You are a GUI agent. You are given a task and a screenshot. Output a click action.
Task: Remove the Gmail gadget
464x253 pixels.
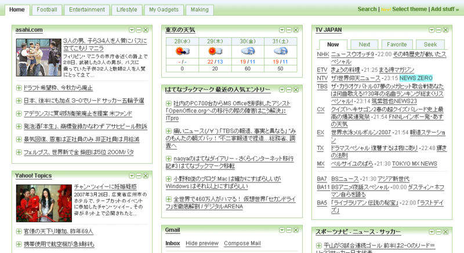point(296,230)
